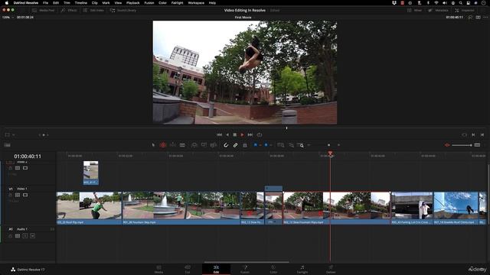Switch to the Fairlight page tab
Screen dimensions: 490x275
coord(302,270)
